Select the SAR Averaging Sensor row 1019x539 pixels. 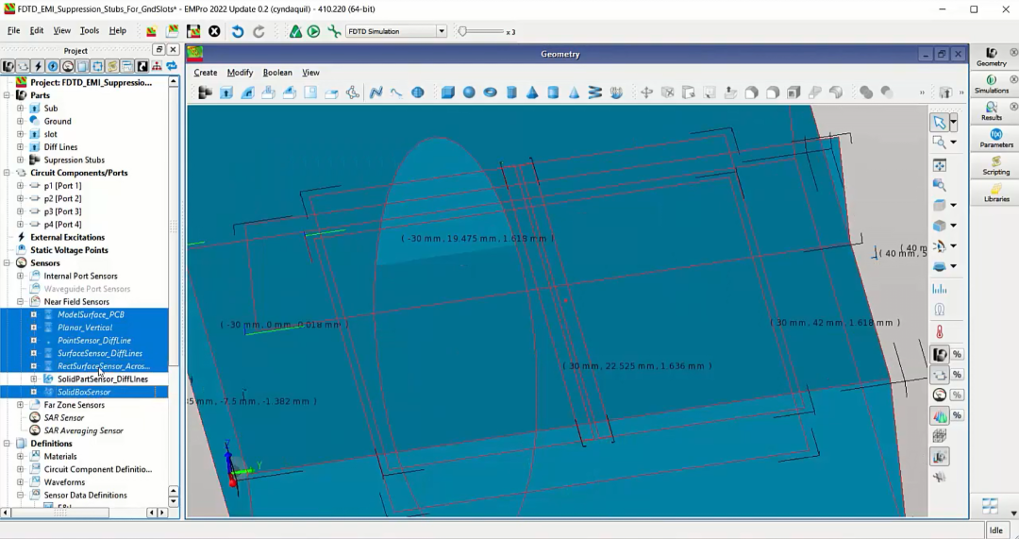click(x=83, y=430)
